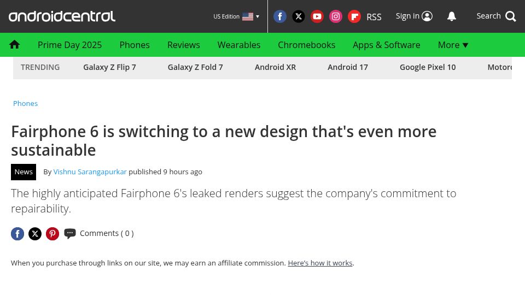Screen dimensions: 525x295
Task: Open trending Galaxy Z Flip 7 link
Action: click(109, 67)
